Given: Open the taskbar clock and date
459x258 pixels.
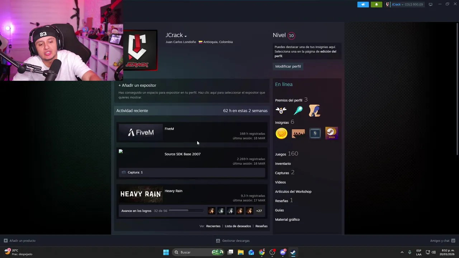Looking at the screenshot, I should pyautogui.click(x=447, y=252).
